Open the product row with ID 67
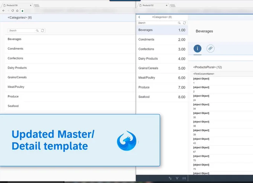Viewport: 253px width, 183px height. (x=222, y=149)
